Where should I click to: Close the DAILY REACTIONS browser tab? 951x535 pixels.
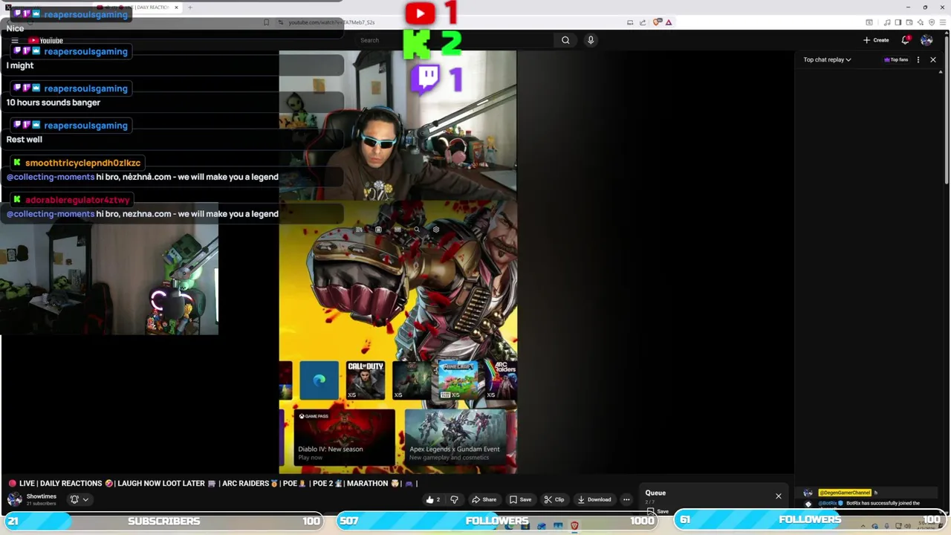coord(177,7)
